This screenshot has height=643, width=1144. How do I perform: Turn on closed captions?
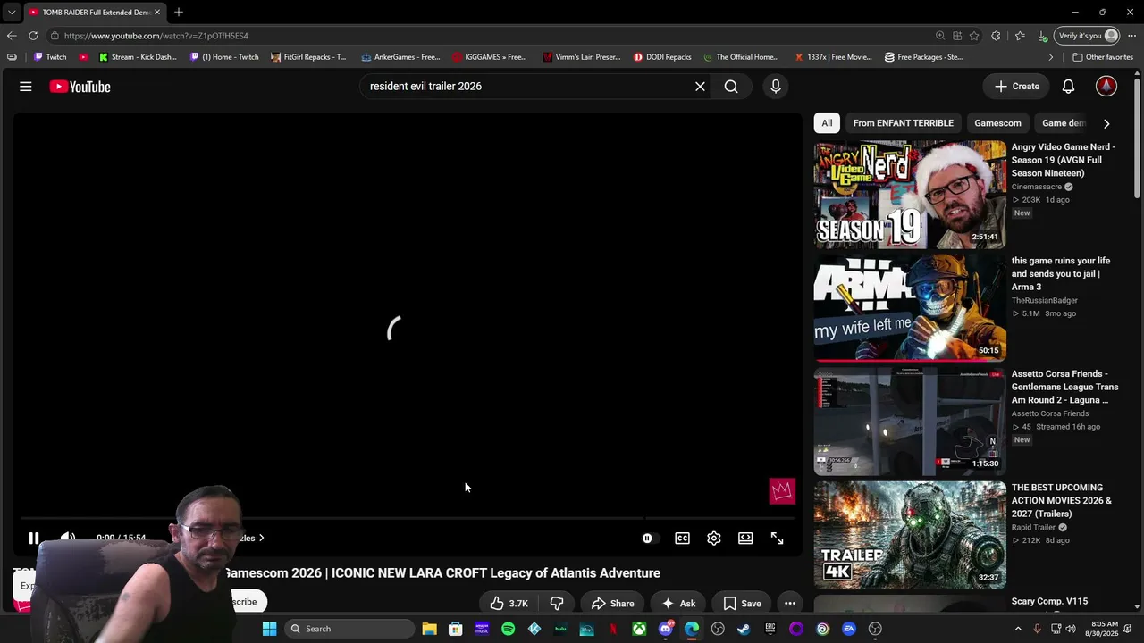tap(682, 539)
